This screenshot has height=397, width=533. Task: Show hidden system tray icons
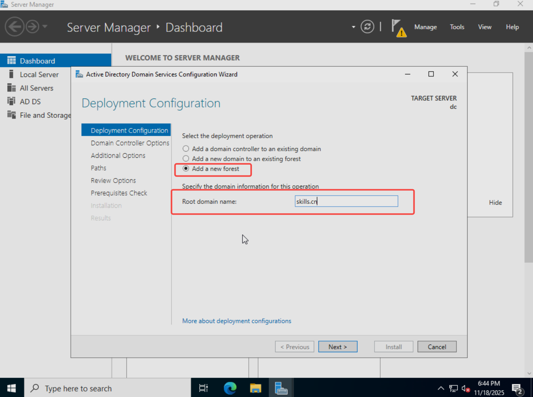point(441,388)
